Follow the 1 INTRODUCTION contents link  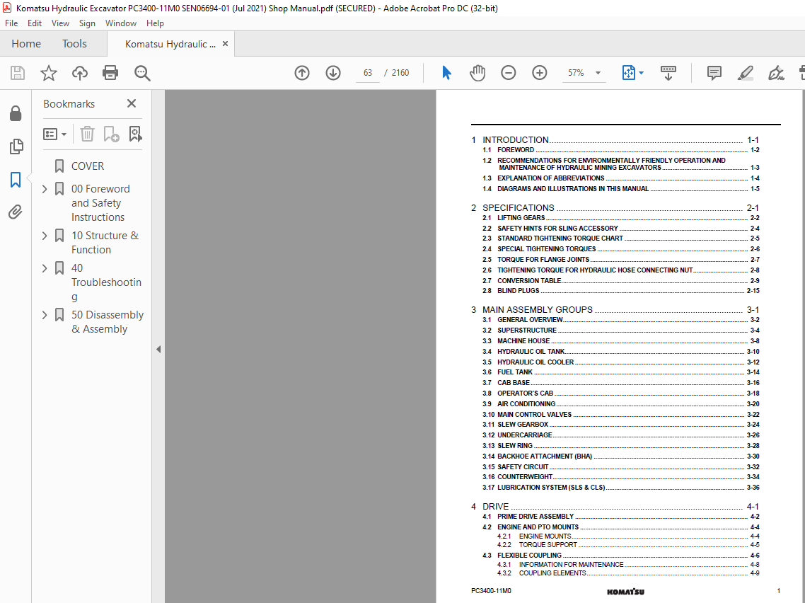click(615, 139)
